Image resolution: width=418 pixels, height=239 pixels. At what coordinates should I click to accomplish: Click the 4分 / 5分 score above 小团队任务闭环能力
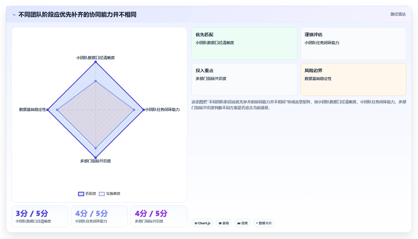(91, 213)
